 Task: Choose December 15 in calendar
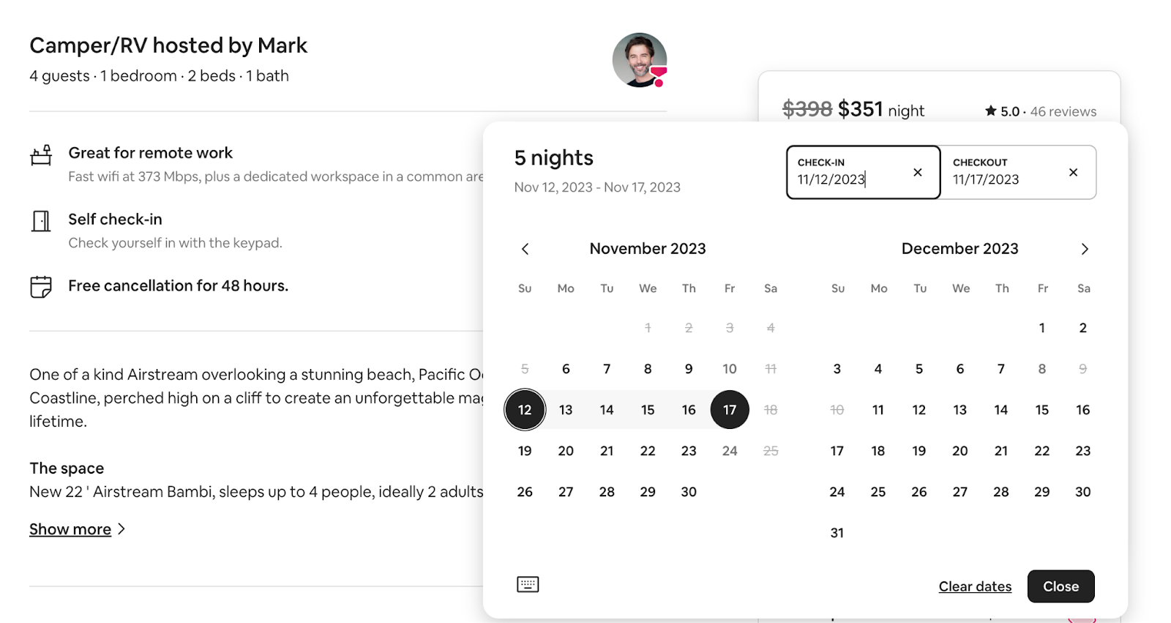1042,410
